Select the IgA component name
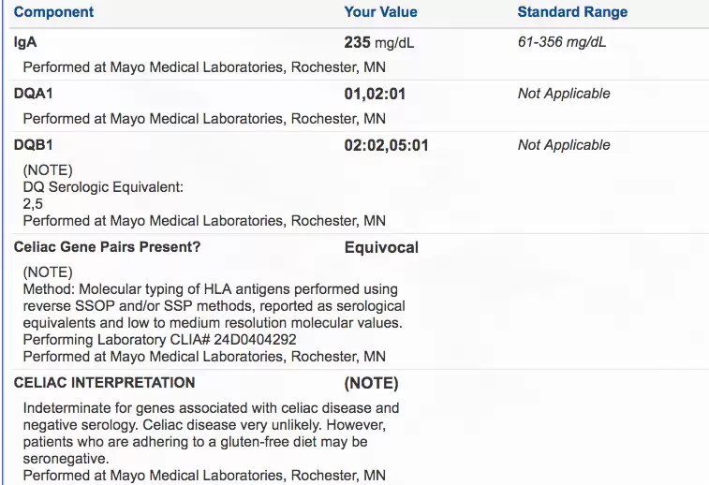This screenshot has height=485, width=709. (25, 42)
